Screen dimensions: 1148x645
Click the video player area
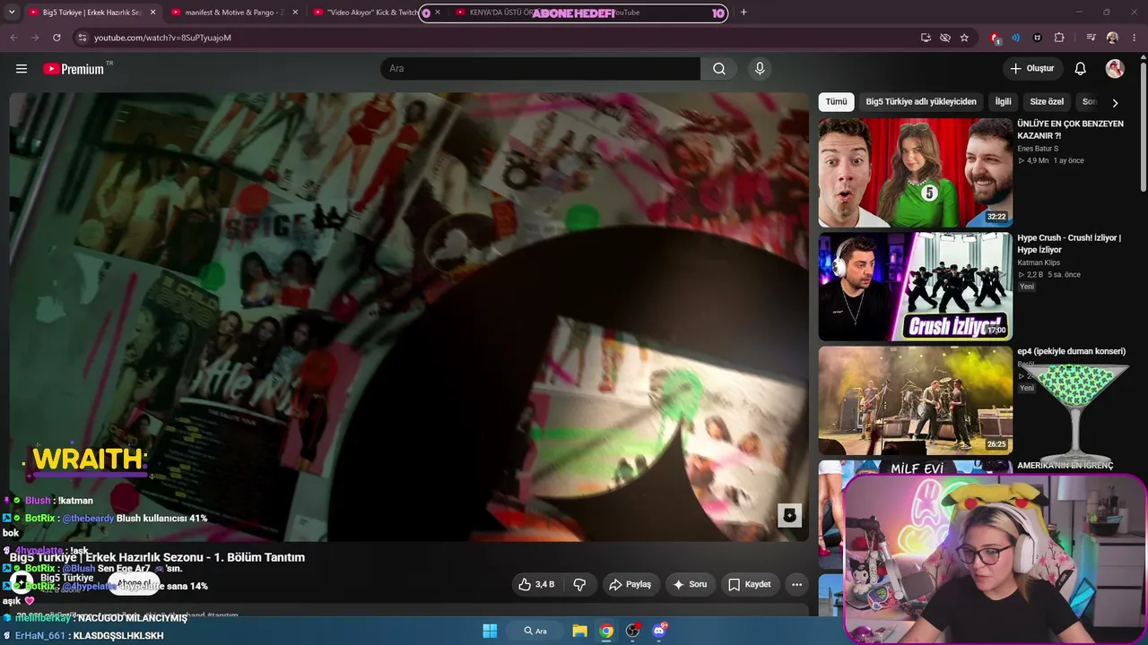[x=409, y=317]
